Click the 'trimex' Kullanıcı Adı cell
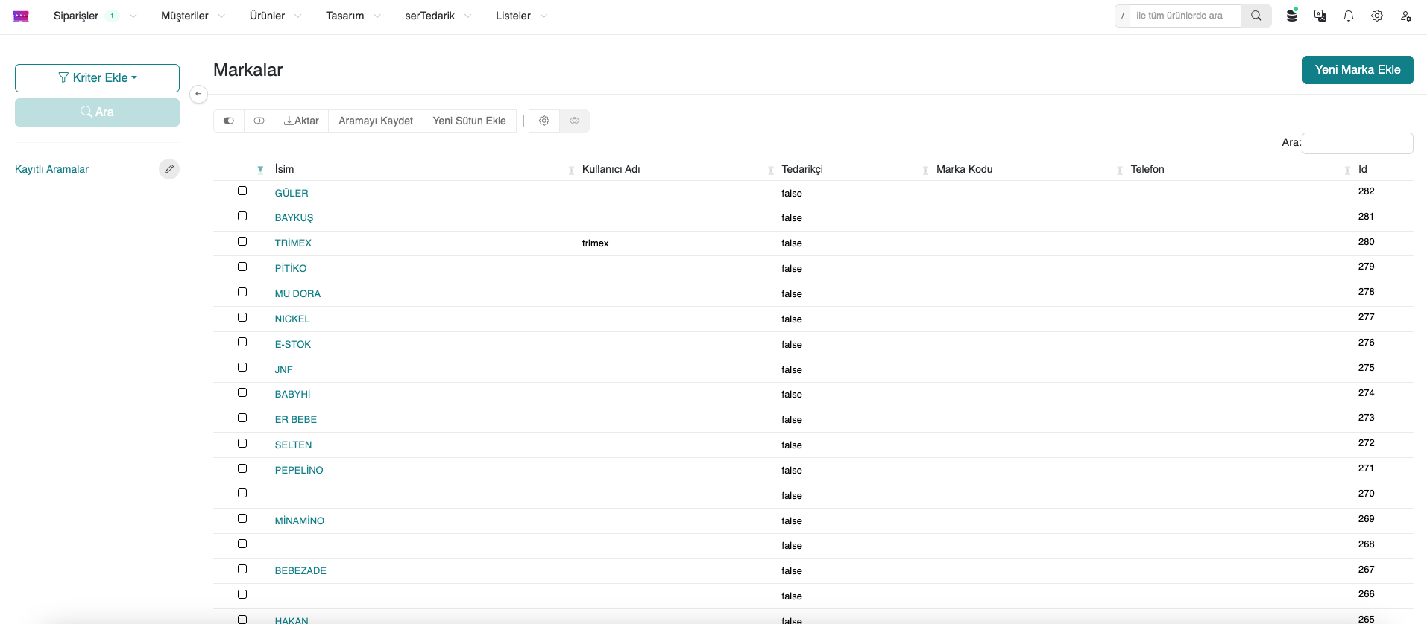The image size is (1427, 624). coord(596,243)
